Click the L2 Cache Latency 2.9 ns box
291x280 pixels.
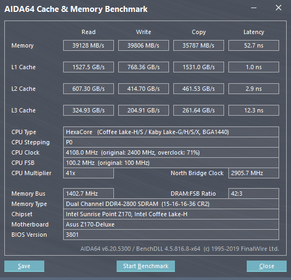(x=254, y=89)
